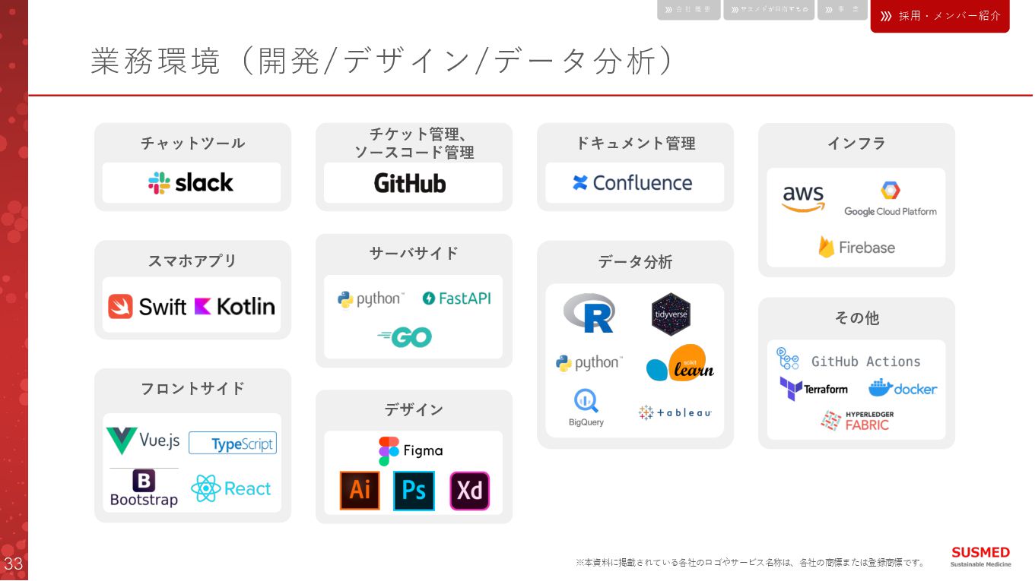1035x581 pixels.
Task: Click the データ分析 heading
Action: coord(635,262)
